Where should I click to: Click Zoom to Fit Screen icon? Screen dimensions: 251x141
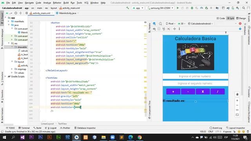point(237,115)
